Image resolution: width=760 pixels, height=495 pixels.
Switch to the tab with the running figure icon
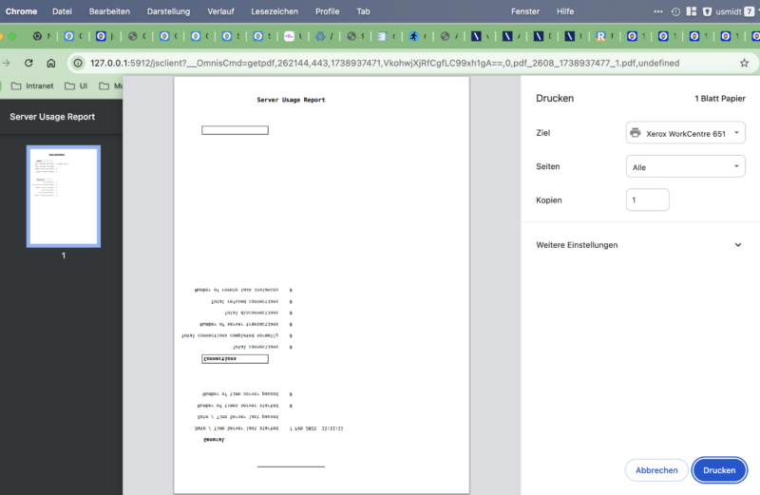[x=414, y=37]
